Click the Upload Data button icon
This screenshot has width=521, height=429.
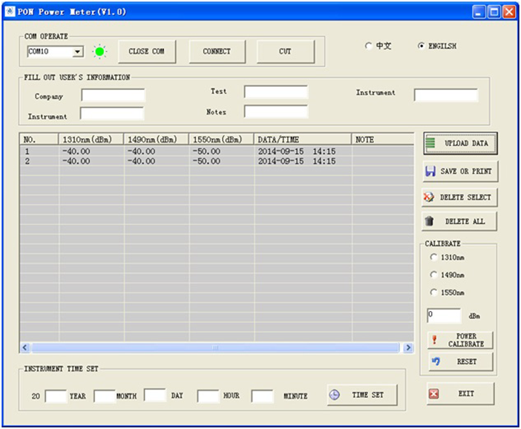(x=430, y=143)
